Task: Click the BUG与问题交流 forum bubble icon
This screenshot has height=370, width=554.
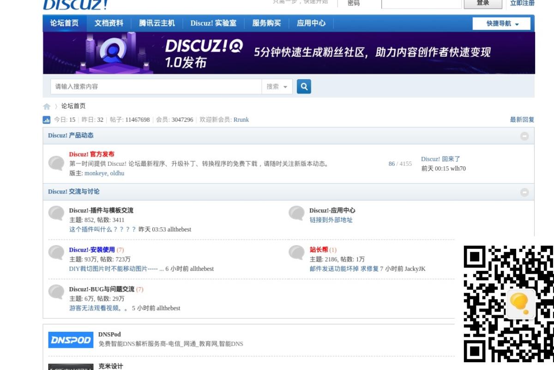Action: point(56,292)
